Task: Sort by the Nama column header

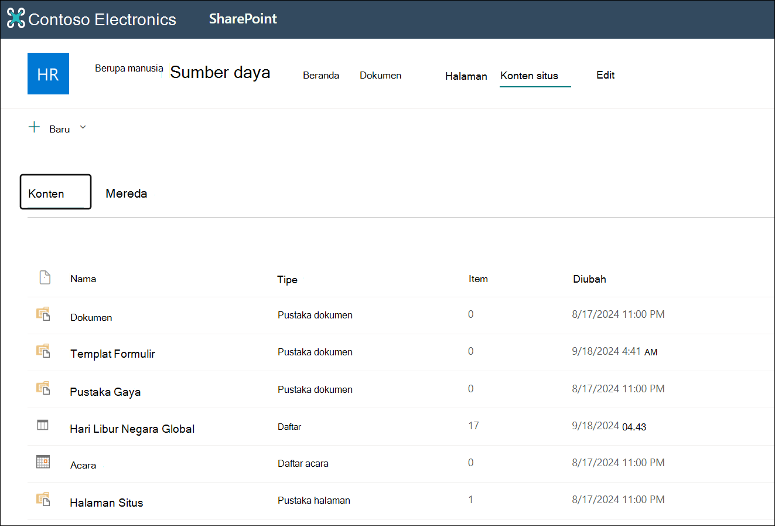Action: tap(83, 279)
